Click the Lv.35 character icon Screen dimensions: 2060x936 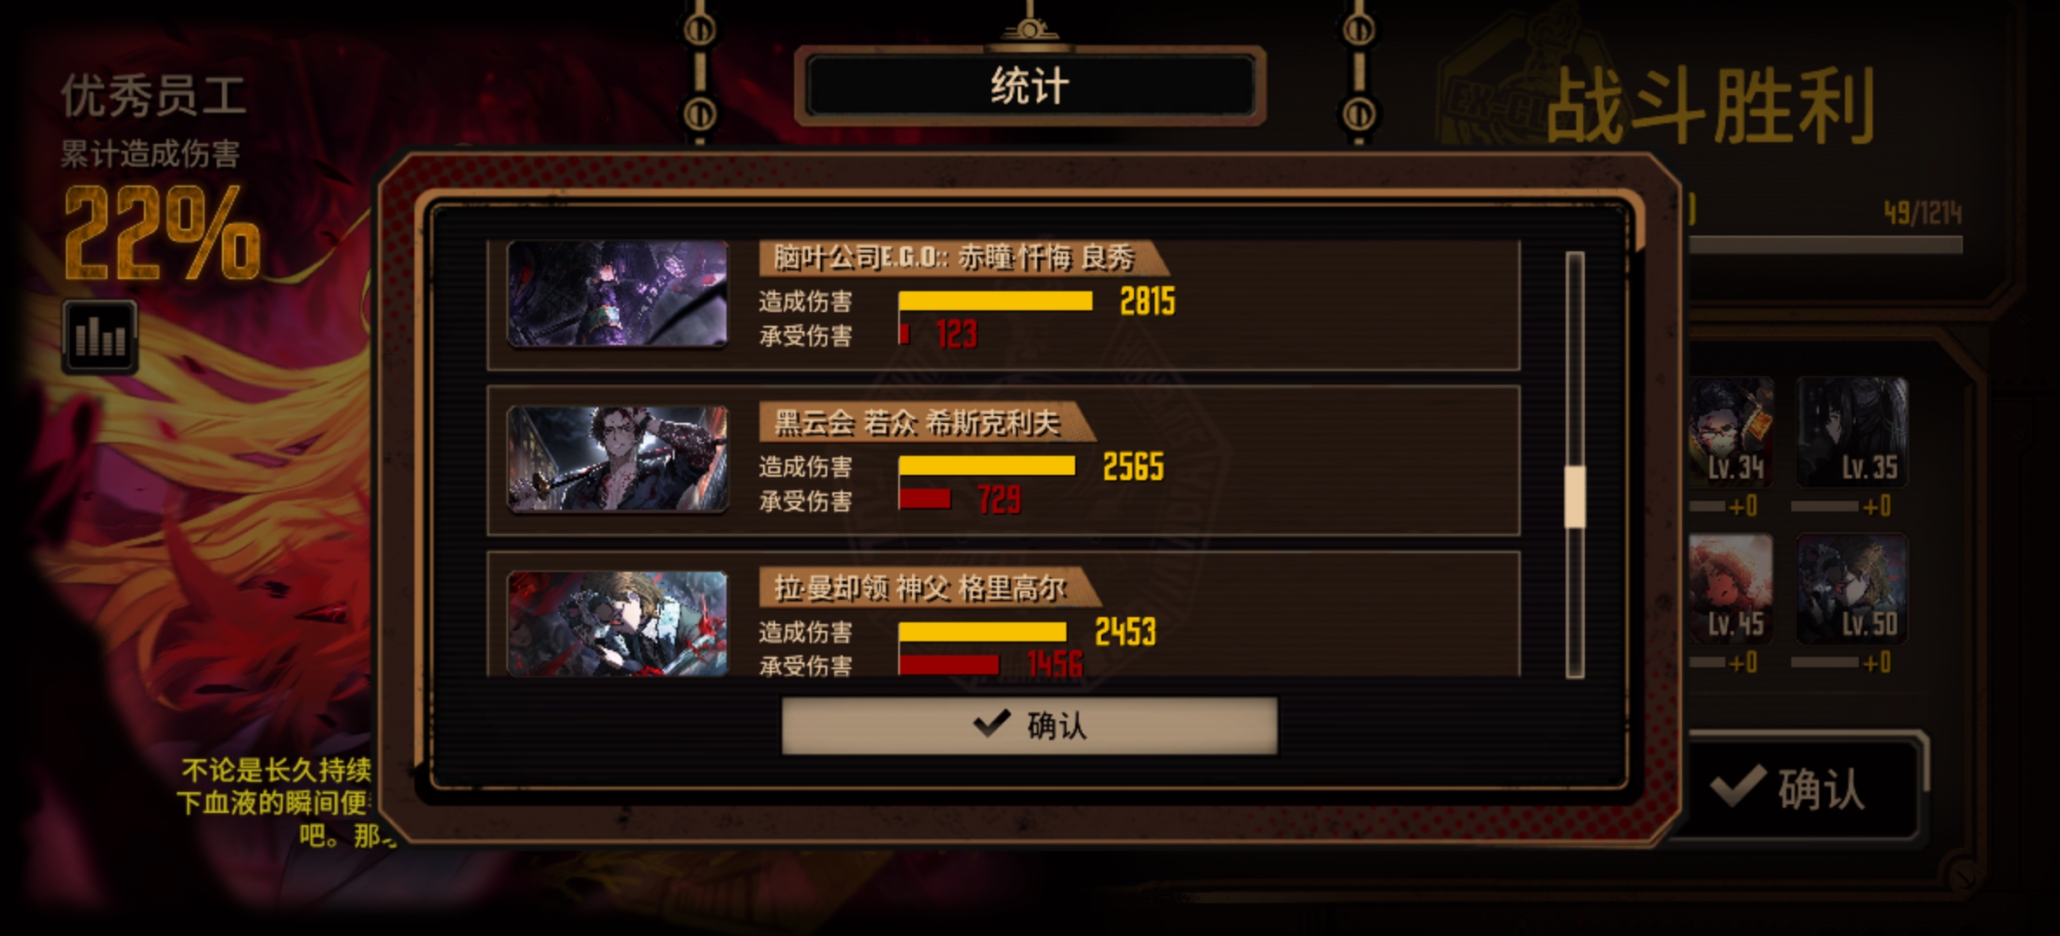click(1853, 432)
